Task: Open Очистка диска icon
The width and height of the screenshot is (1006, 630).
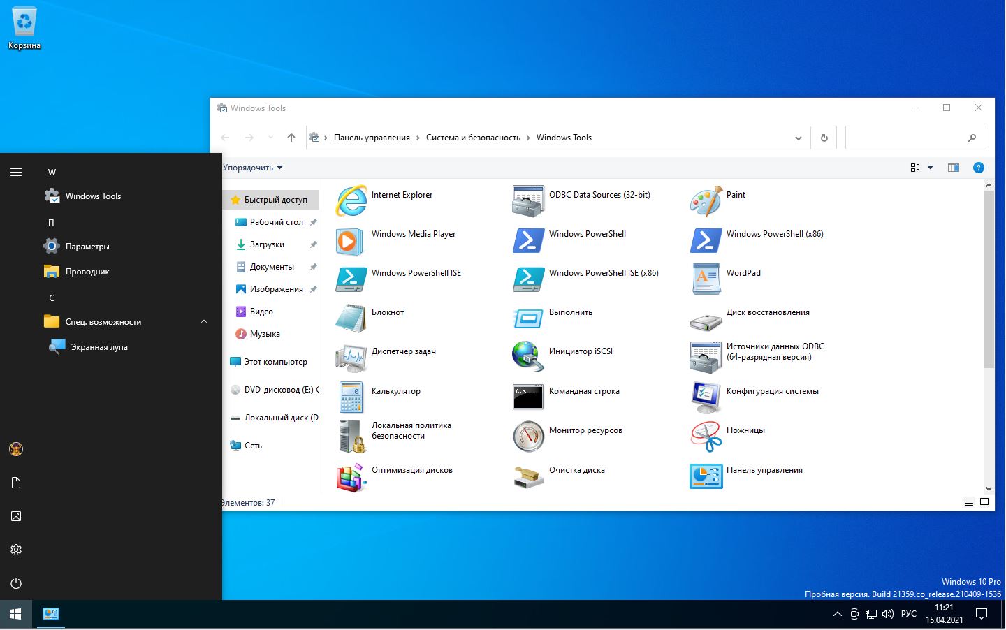Action: click(x=528, y=477)
